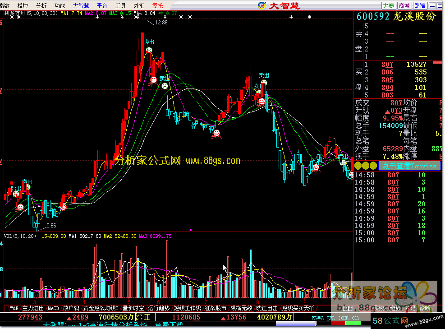Click the 幅度 value 9.95%
Screen dimensions: 445x329
tap(393, 118)
